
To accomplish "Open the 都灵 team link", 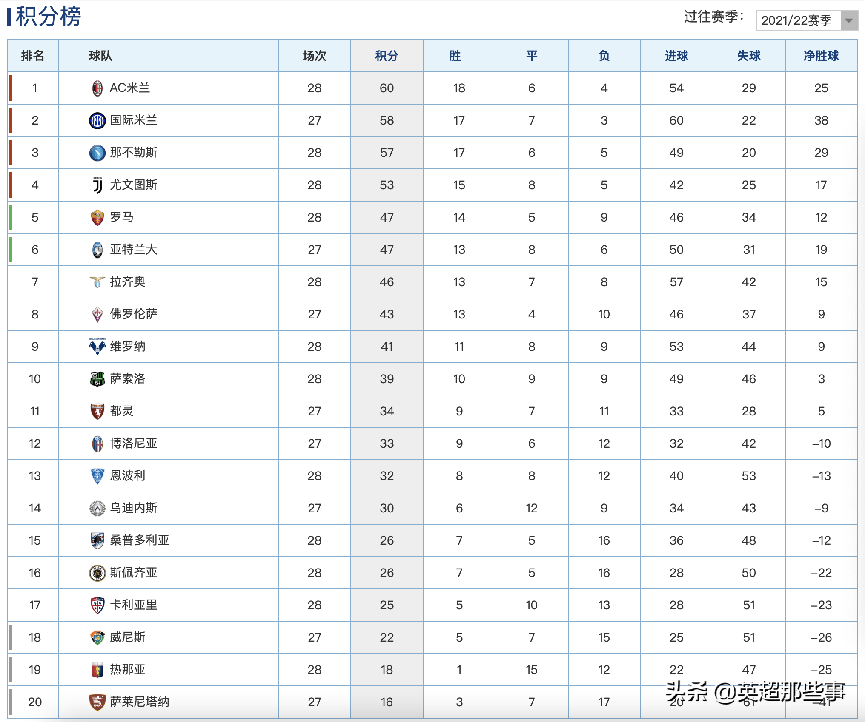I will click(122, 411).
